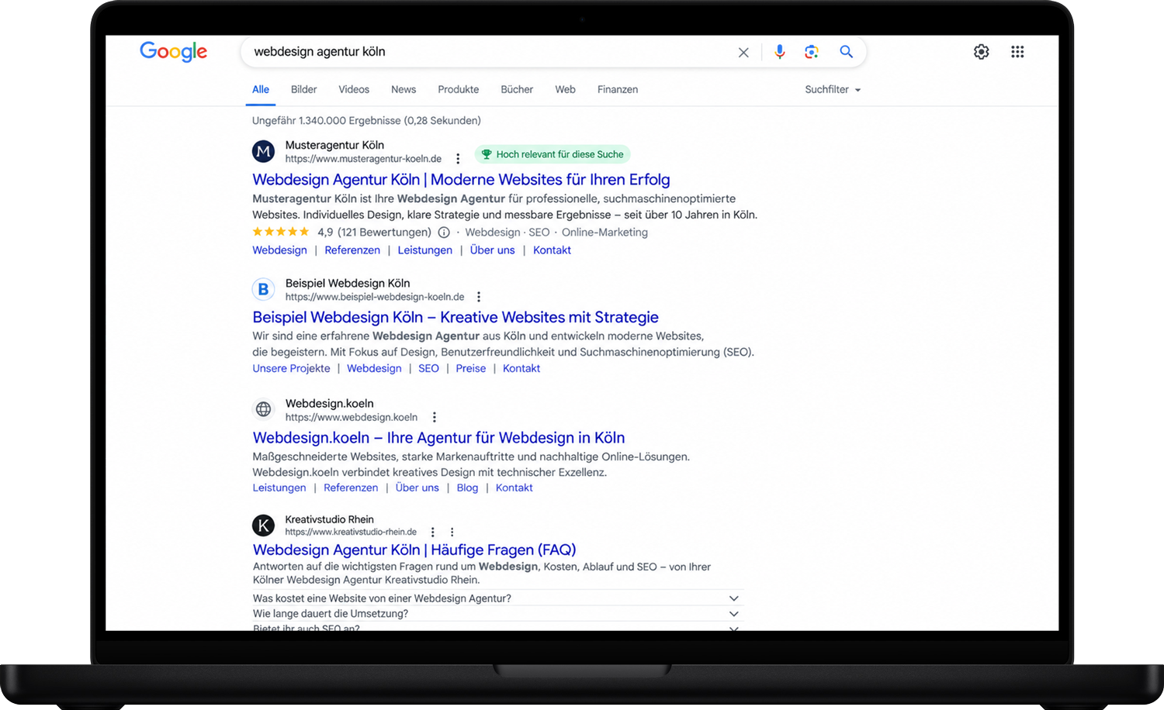Expand 'Wie lange dauert die Umsetzung?' question
This screenshot has height=710, width=1164.
(497, 614)
